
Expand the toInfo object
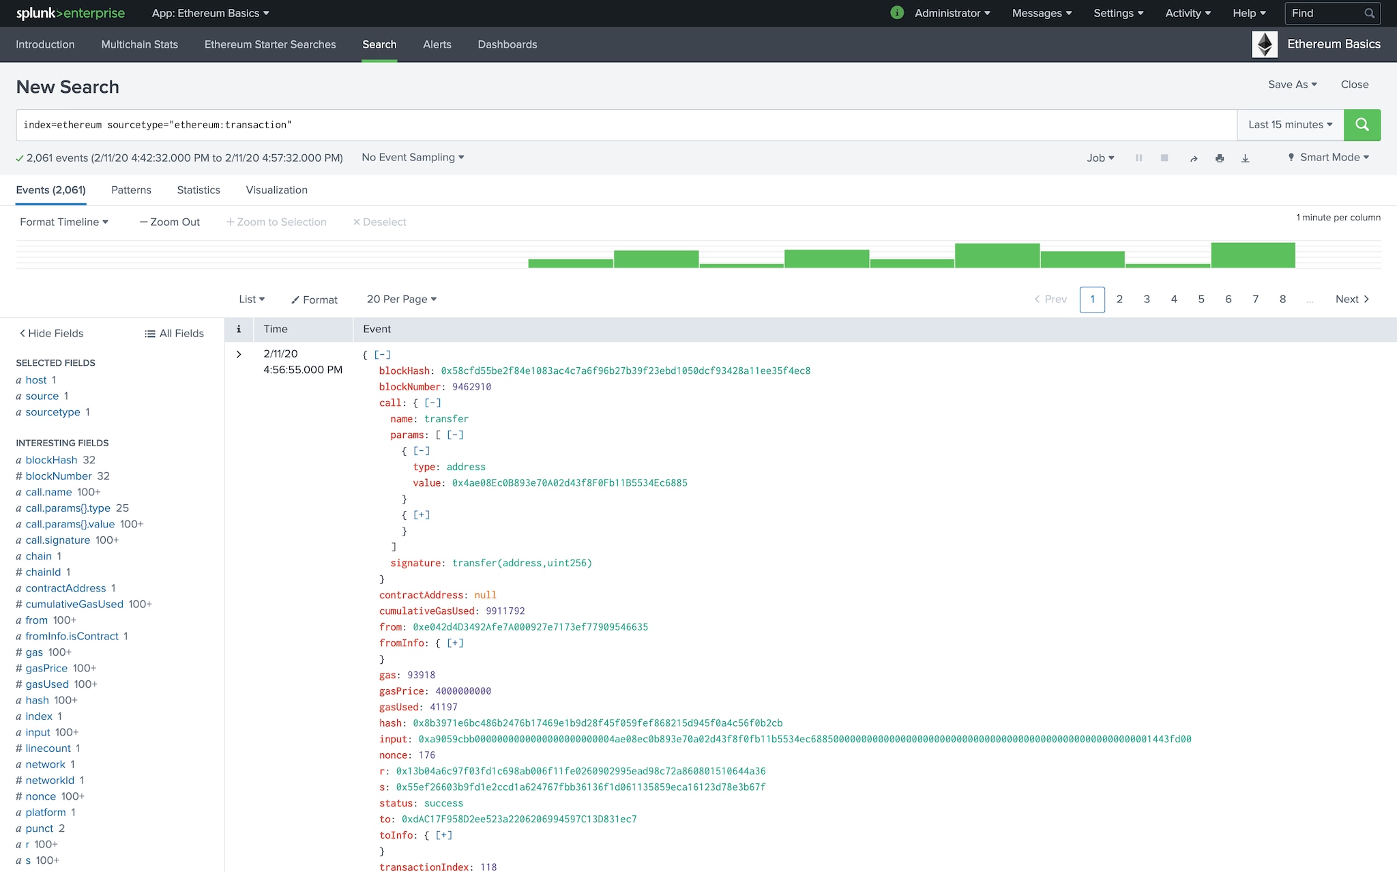[x=443, y=836]
